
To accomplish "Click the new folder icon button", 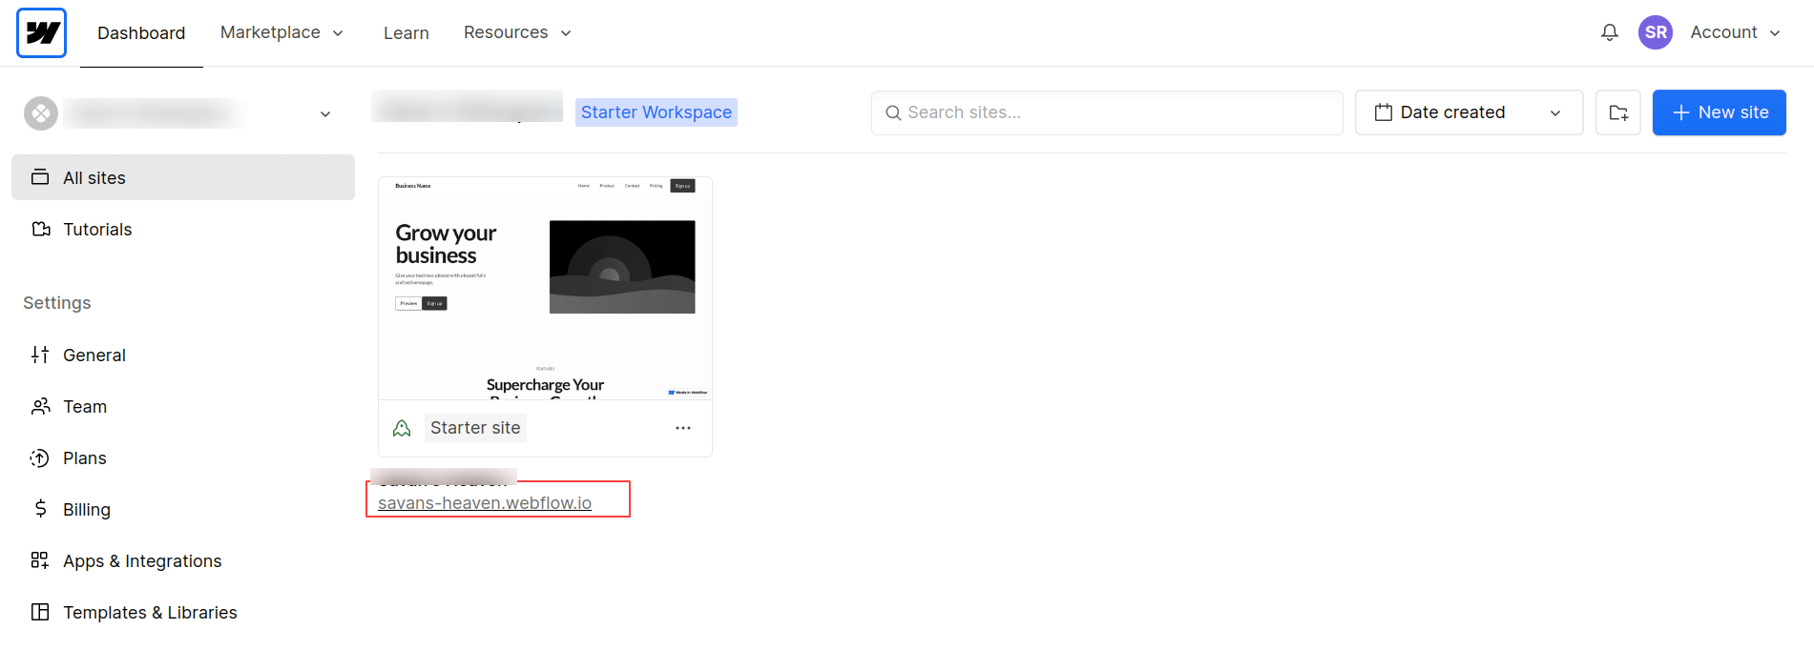I will 1617,112.
